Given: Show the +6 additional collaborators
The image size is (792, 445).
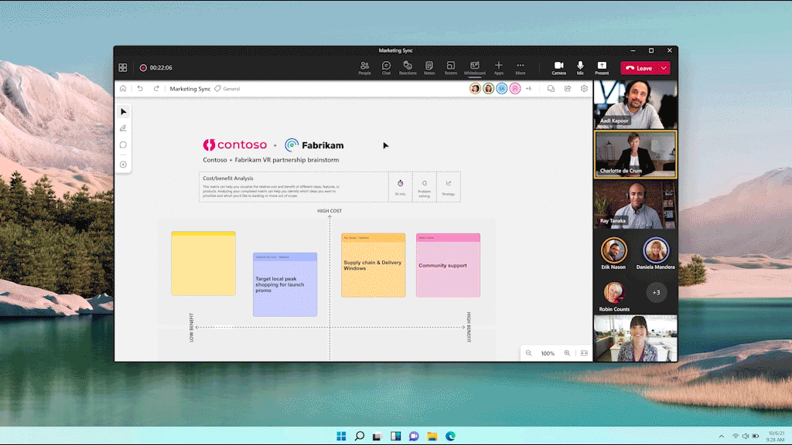Looking at the screenshot, I should pyautogui.click(x=528, y=88).
